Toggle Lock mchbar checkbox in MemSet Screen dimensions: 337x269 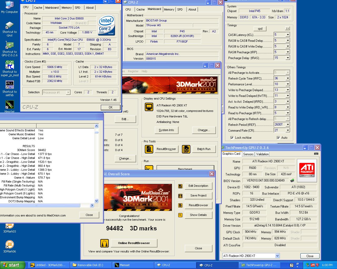coord(232,138)
